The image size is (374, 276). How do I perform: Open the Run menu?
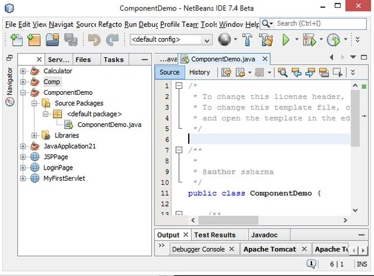point(130,25)
